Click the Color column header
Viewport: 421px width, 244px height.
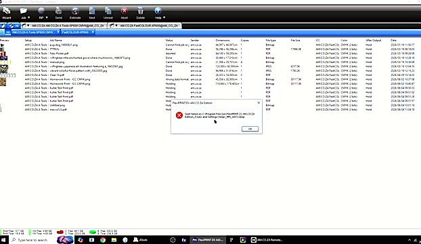tap(344, 40)
